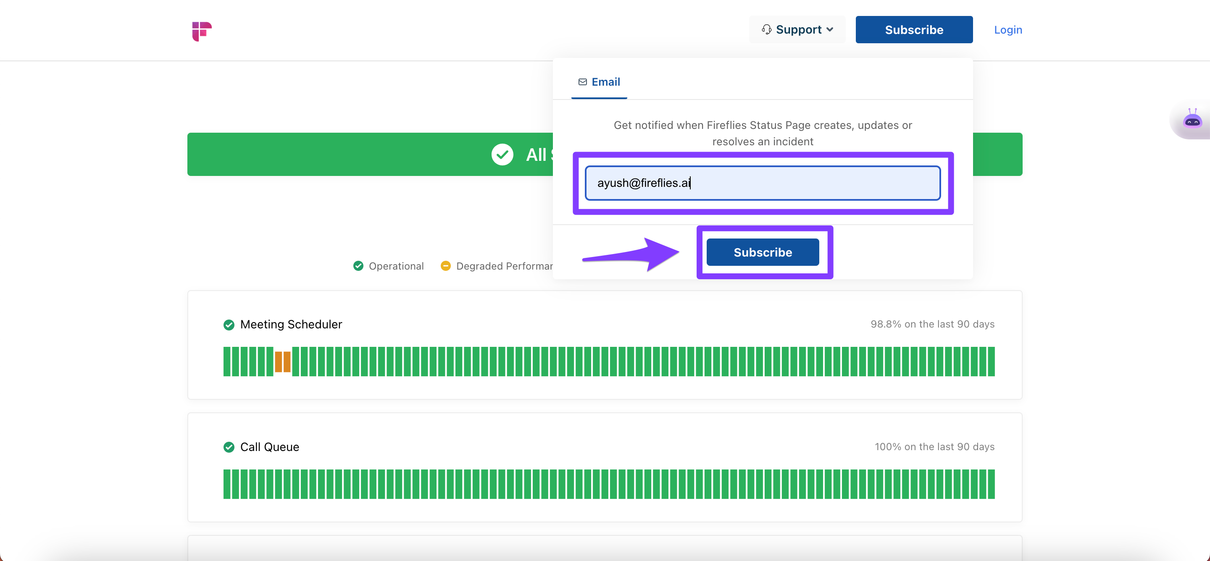The image size is (1210, 561).
Task: Click the last green bar of Call Queue
Action: [x=991, y=484]
